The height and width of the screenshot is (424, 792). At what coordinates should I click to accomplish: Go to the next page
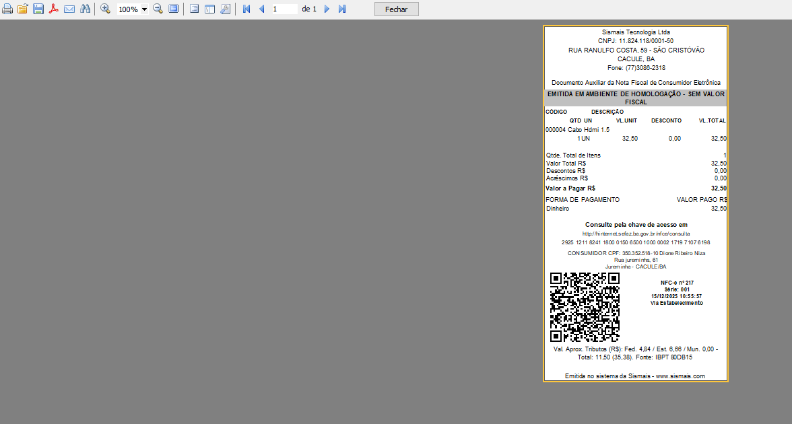(x=327, y=9)
